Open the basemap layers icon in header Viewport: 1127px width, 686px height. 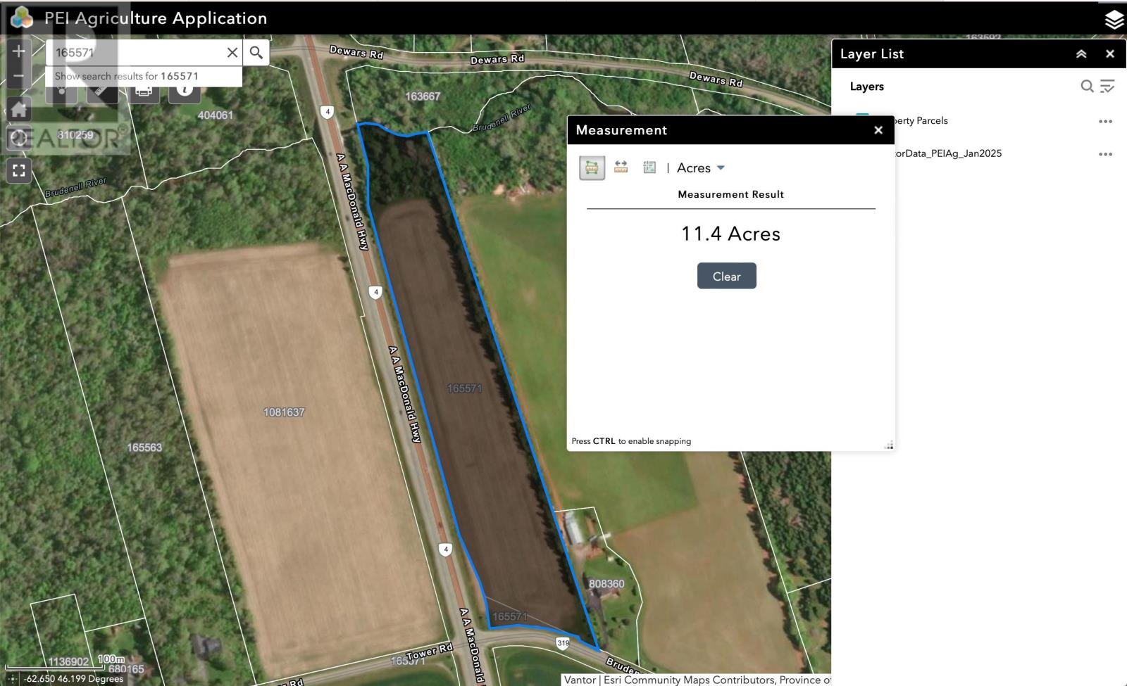(x=1114, y=20)
